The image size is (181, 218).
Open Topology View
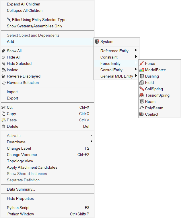(x=20, y=161)
